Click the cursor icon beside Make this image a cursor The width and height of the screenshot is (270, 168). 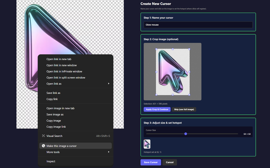tap(43, 146)
